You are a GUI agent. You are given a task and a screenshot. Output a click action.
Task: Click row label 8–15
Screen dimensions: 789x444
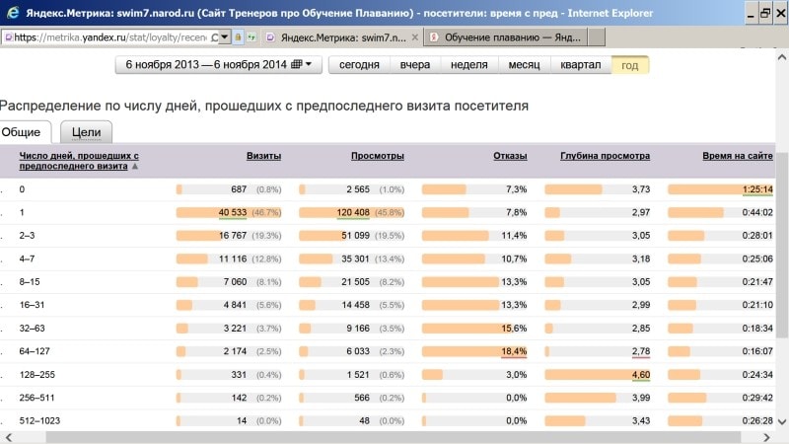click(30, 282)
